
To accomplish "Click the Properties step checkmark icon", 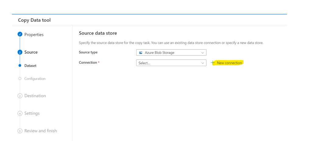I will (x=20, y=34).
